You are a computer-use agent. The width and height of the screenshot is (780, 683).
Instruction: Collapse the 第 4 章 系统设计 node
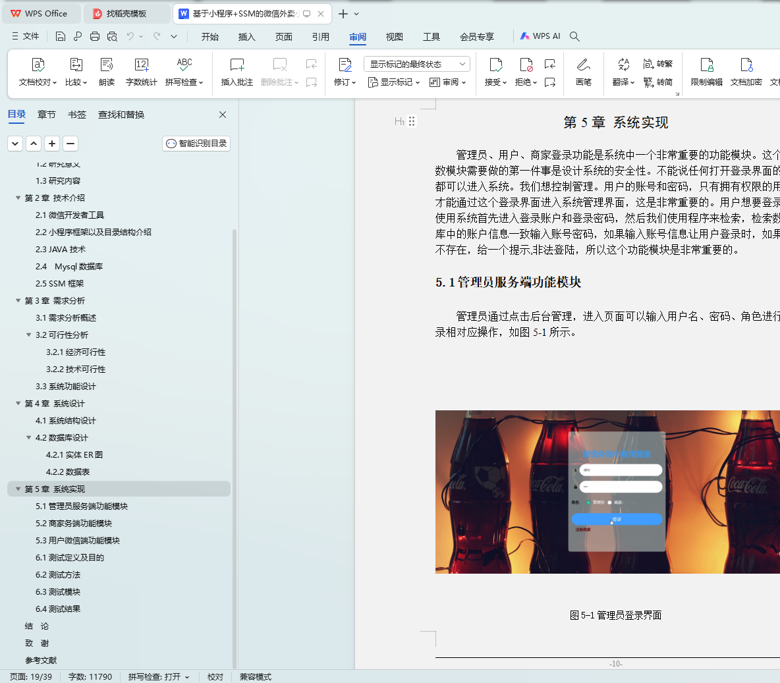pyautogui.click(x=18, y=404)
